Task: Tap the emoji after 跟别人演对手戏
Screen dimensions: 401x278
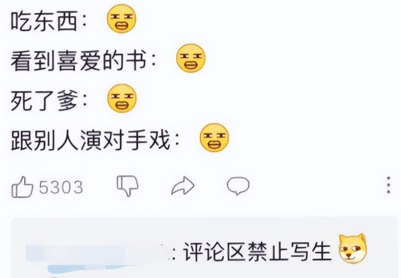Action: pyautogui.click(x=214, y=138)
